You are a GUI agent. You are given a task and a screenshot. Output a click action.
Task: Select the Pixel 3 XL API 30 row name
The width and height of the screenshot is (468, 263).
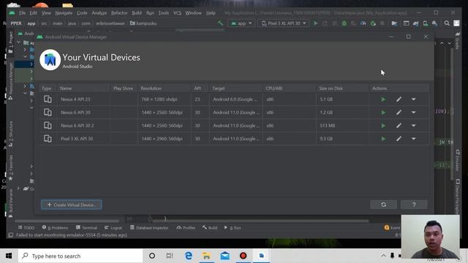pos(77,139)
